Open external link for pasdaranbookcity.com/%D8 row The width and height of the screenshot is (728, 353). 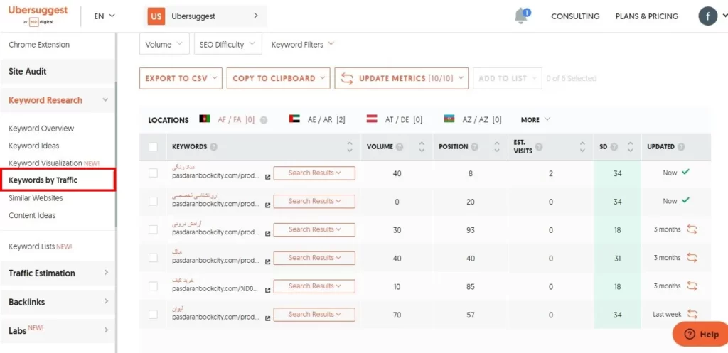[267, 290]
